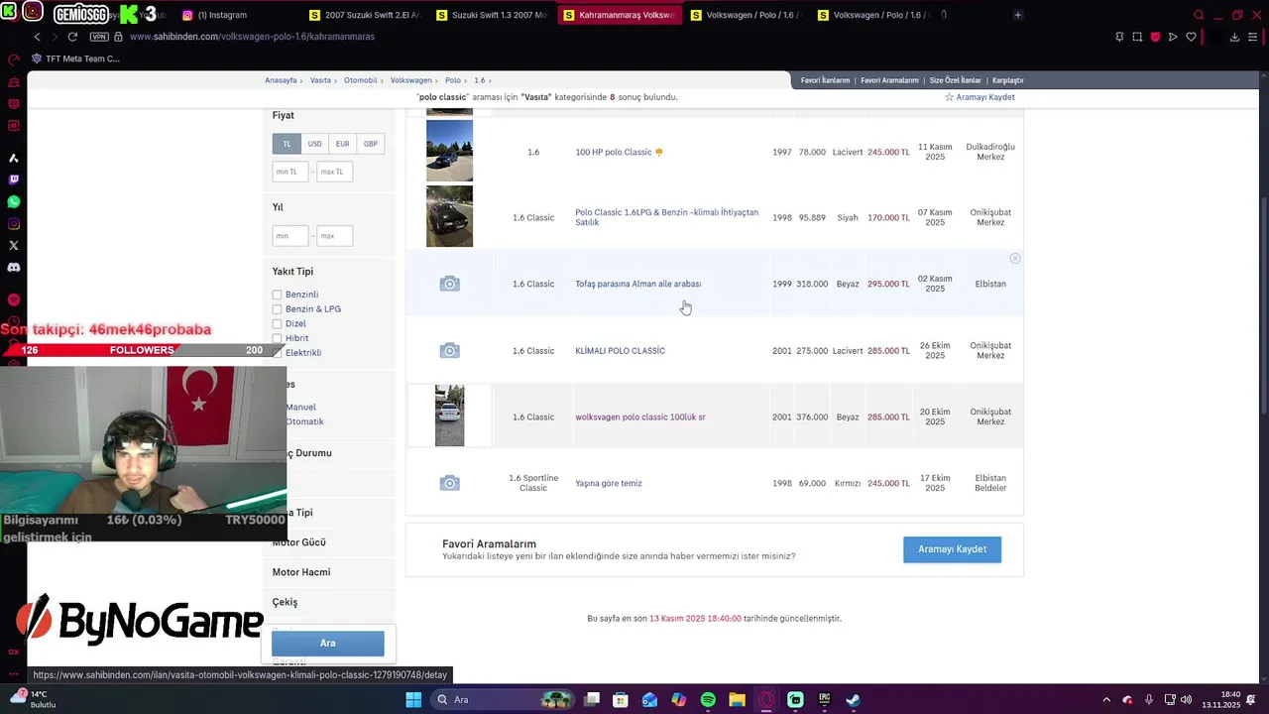Click the Windows taskbar search box
The height and width of the screenshot is (714, 1269).
coord(504,700)
